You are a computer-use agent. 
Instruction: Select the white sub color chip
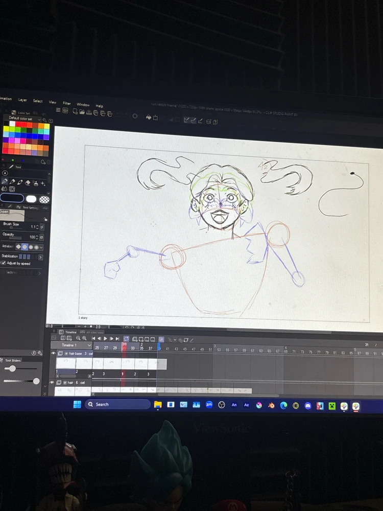31,199
